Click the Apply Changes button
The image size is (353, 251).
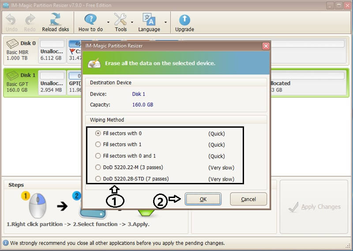(x=314, y=207)
